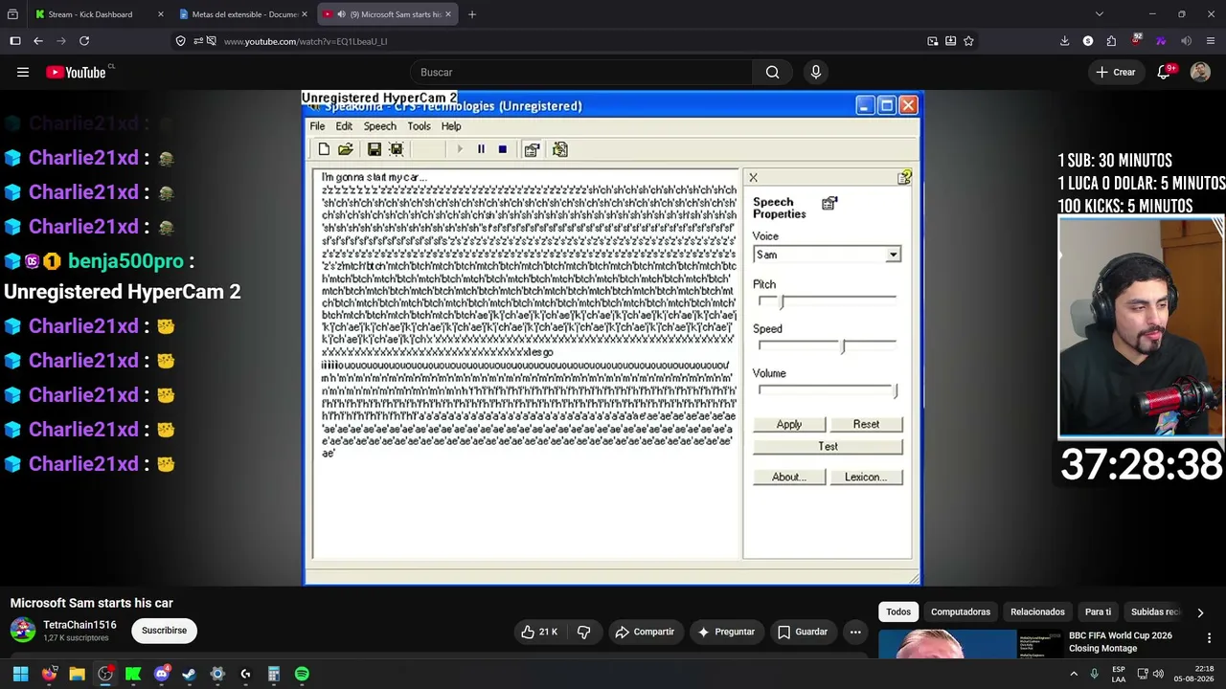This screenshot has width=1226, height=689.
Task: Open the extensions puzzle-piece icon
Action: 1111,41
